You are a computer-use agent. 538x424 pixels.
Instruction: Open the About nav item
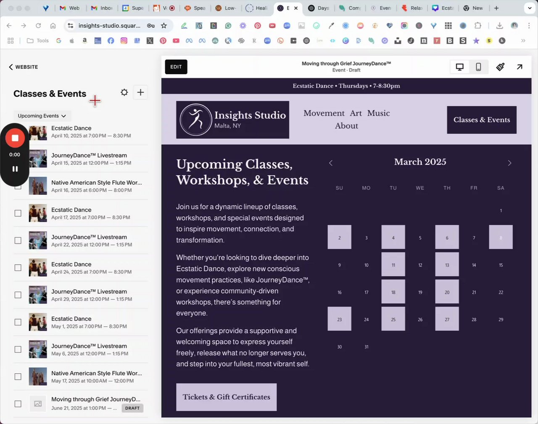(x=346, y=126)
